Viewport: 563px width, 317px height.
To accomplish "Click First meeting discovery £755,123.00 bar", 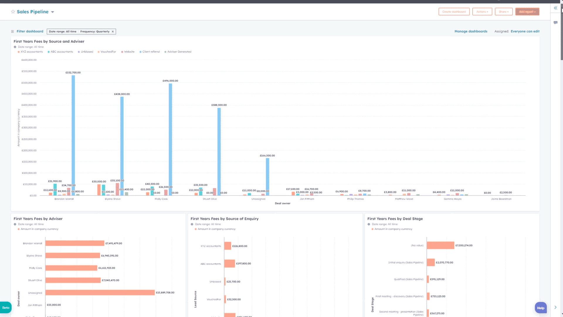I will coord(428,296).
